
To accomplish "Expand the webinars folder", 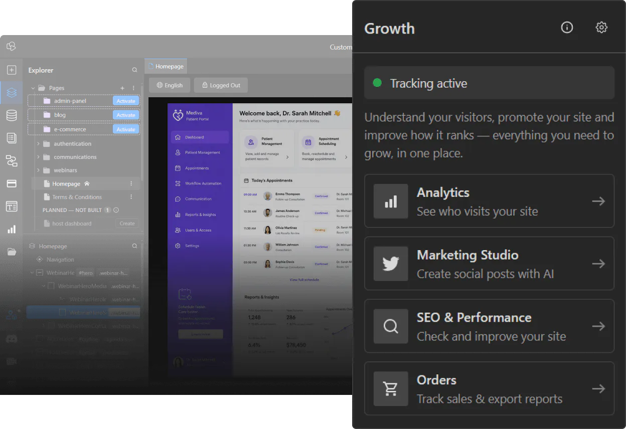I will pyautogui.click(x=38, y=170).
